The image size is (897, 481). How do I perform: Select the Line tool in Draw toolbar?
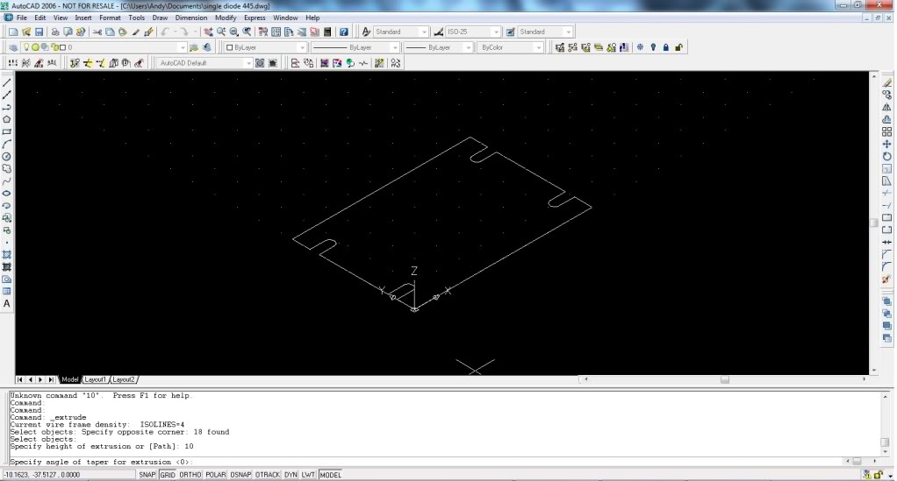[x=7, y=81]
